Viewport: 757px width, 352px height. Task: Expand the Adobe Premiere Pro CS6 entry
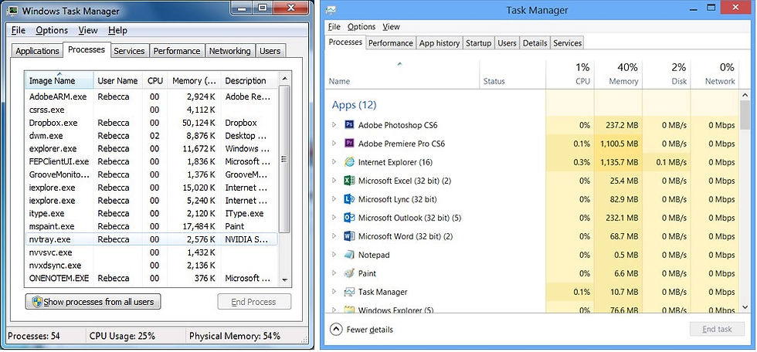pos(334,144)
